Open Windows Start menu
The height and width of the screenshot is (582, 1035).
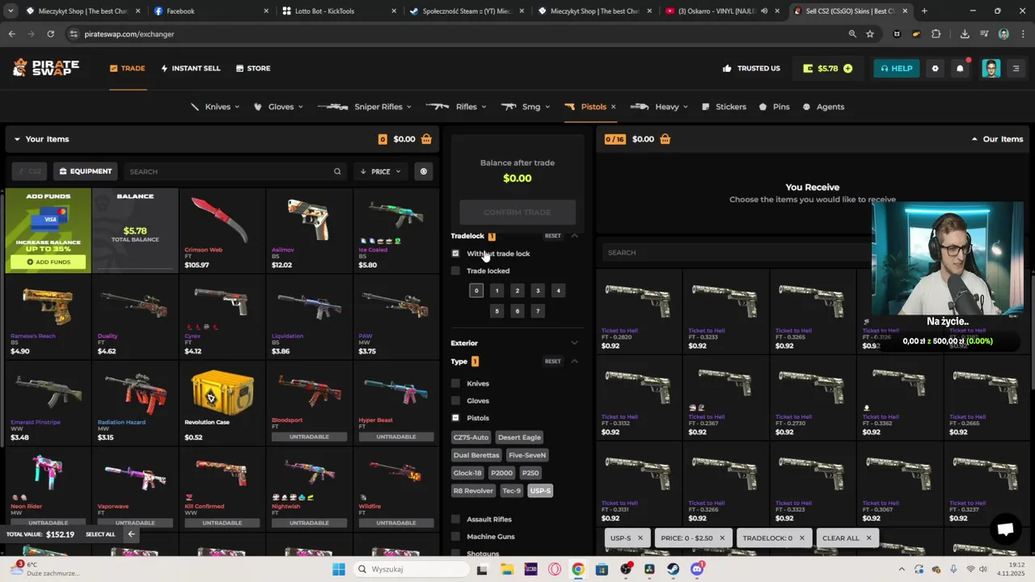point(338,569)
